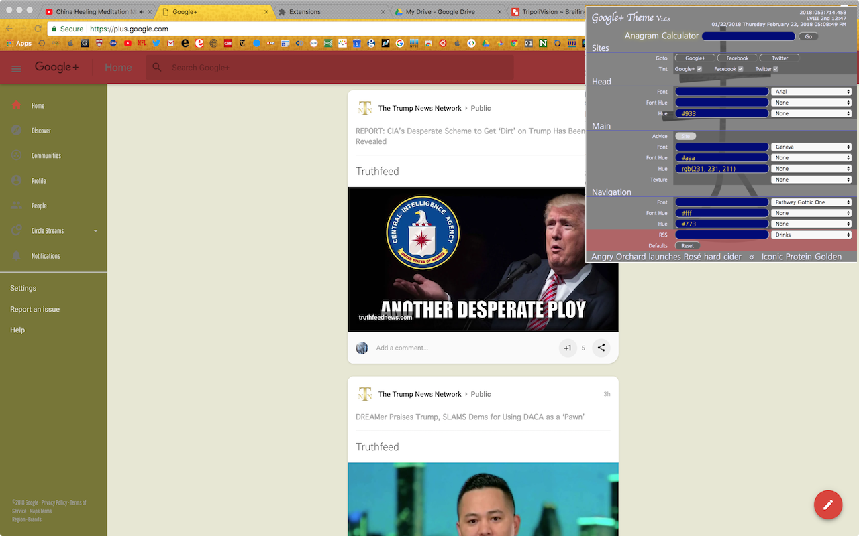Click the Goto Twitter button
This screenshot has width=859, height=536.
779,58
